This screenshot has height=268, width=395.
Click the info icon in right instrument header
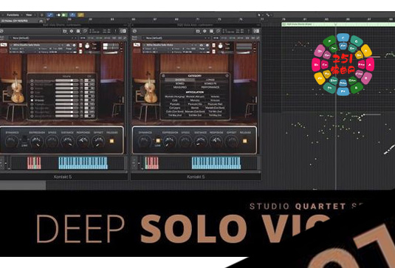(207, 45)
